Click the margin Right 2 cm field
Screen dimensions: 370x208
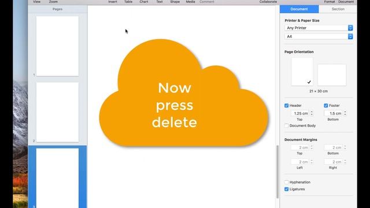333,162
